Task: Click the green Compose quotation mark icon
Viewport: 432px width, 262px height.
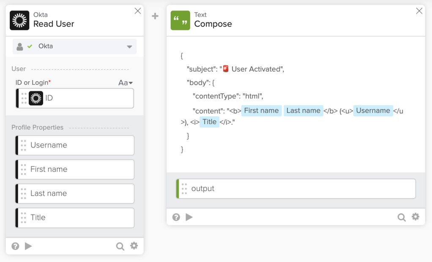Action: 180,20
